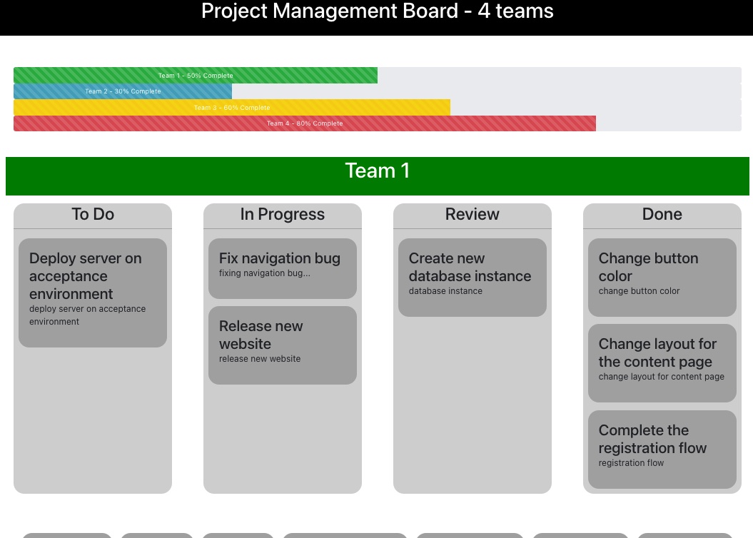The width and height of the screenshot is (753, 538).
Task: Click the Done column header
Action: (x=662, y=215)
